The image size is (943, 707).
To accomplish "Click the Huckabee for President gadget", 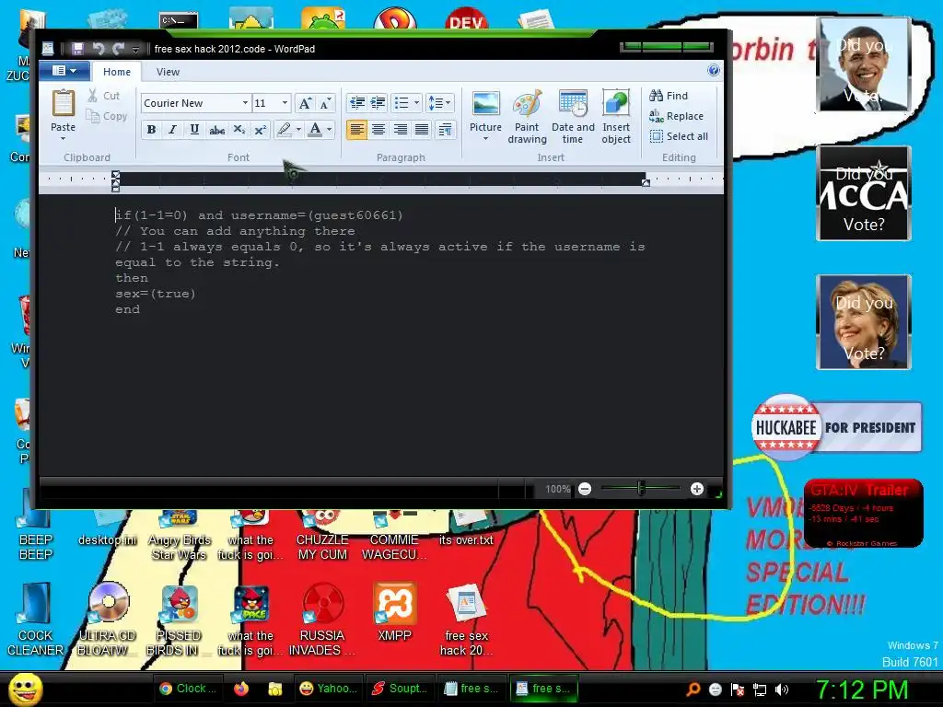I will click(x=836, y=427).
